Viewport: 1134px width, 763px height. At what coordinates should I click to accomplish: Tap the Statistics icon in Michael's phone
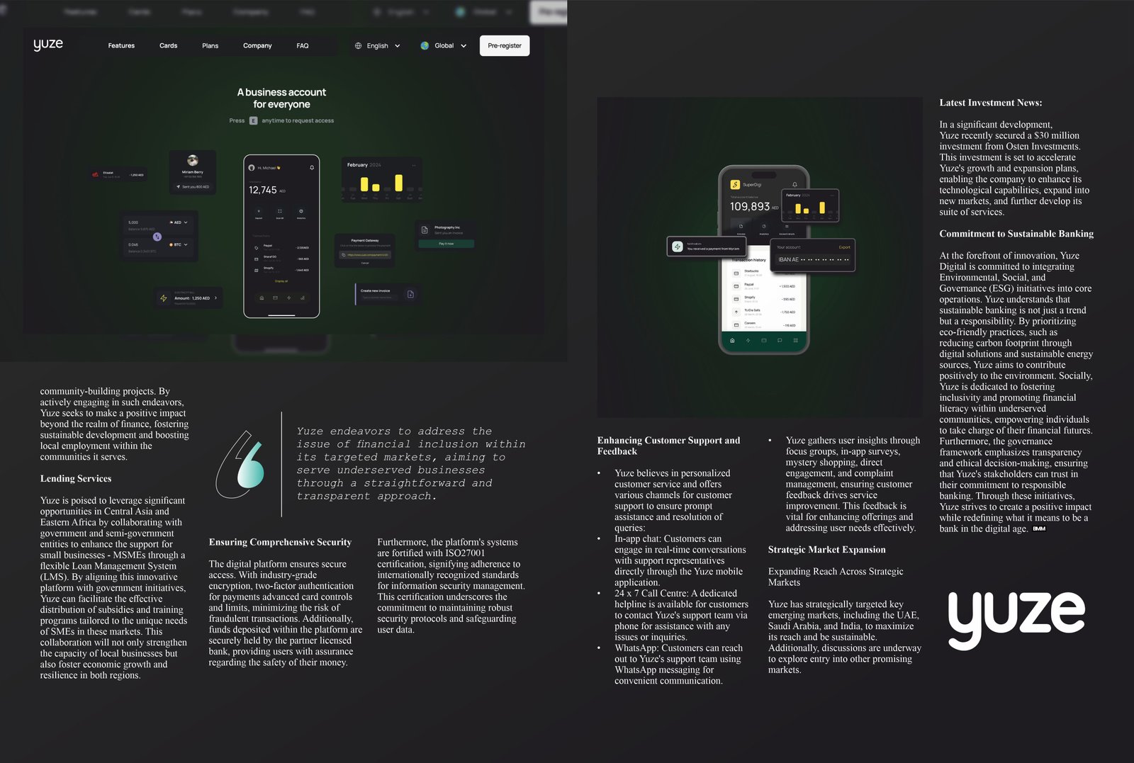(301, 212)
